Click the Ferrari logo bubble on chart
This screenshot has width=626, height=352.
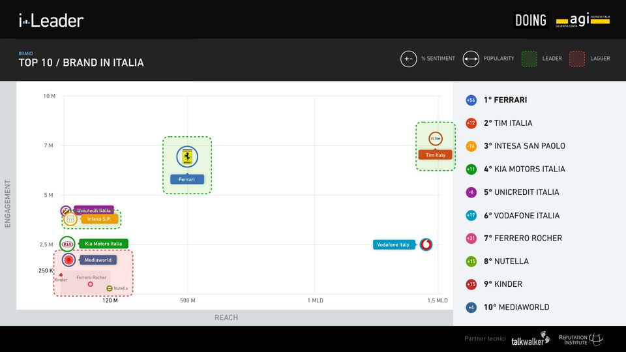pyautogui.click(x=187, y=156)
